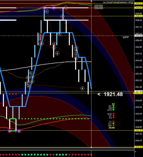
Task: Click the smiley Expert Advisor icon
Action: click(132, 2)
